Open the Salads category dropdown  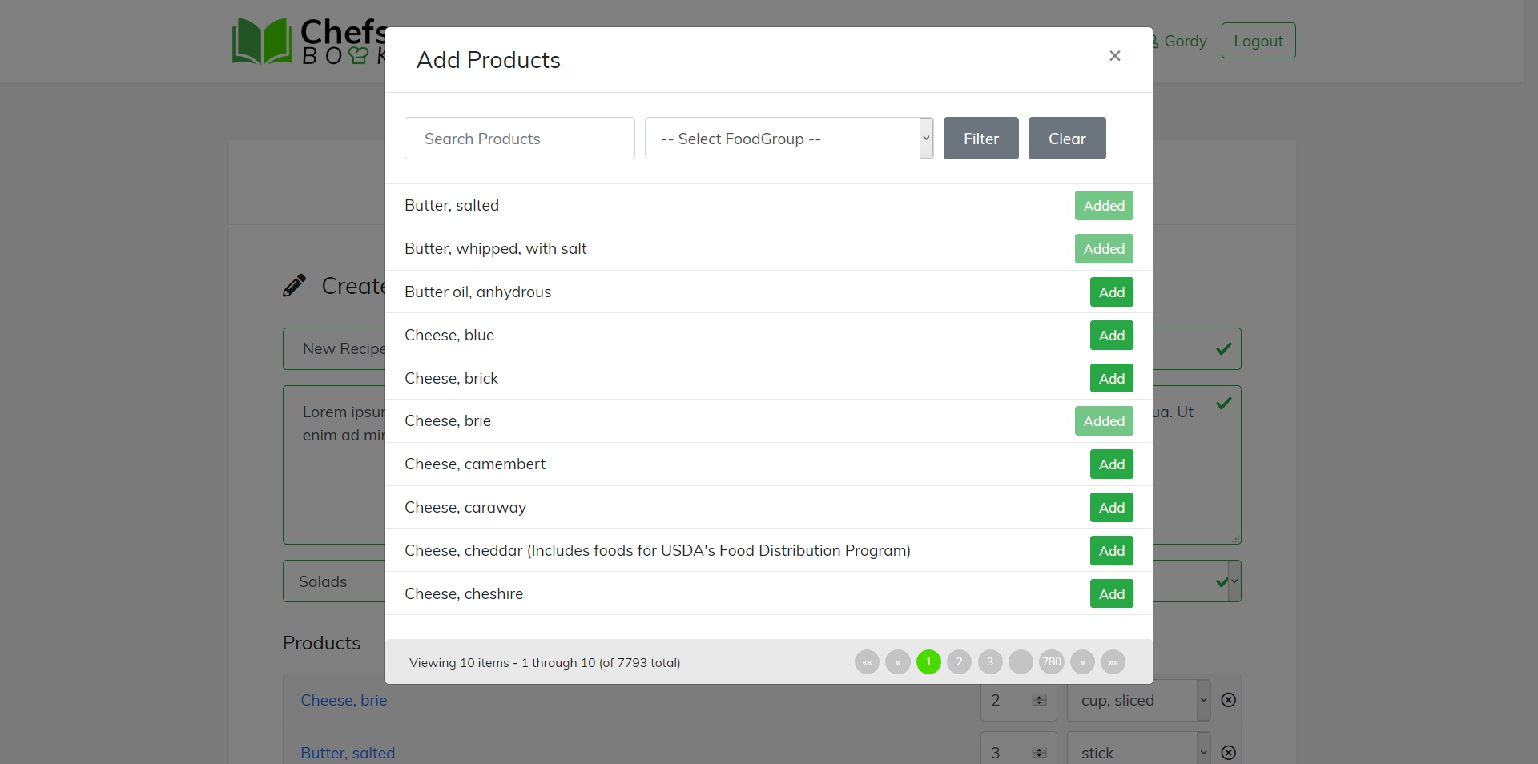point(334,581)
